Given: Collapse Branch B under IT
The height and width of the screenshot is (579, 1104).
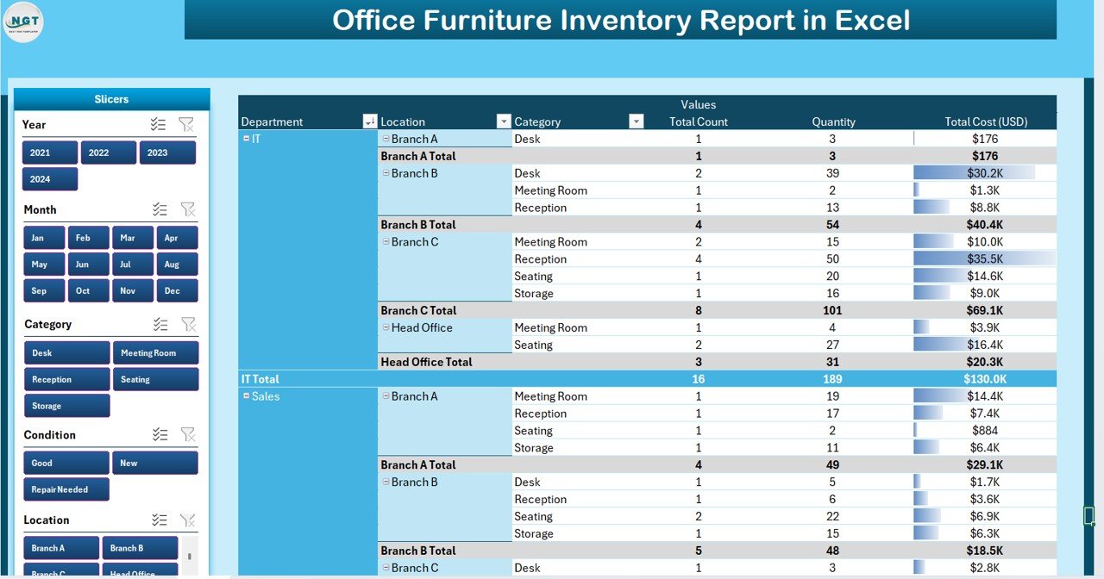Looking at the screenshot, I should point(386,173).
